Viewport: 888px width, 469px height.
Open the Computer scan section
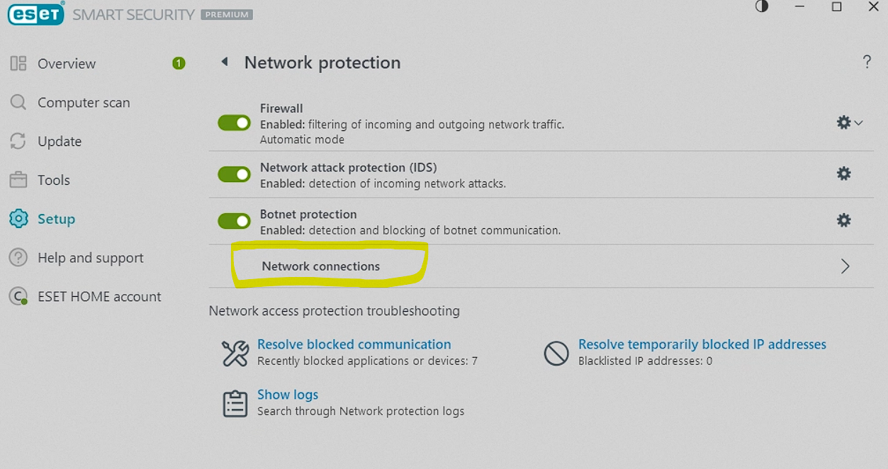84,103
